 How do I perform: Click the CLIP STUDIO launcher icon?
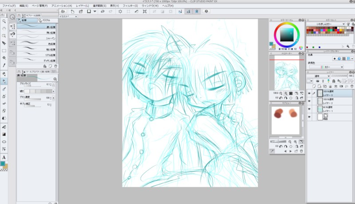coord(63,11)
